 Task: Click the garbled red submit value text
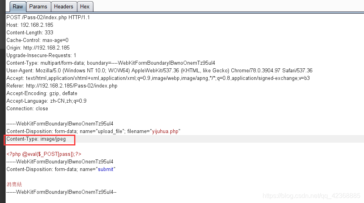14,185
